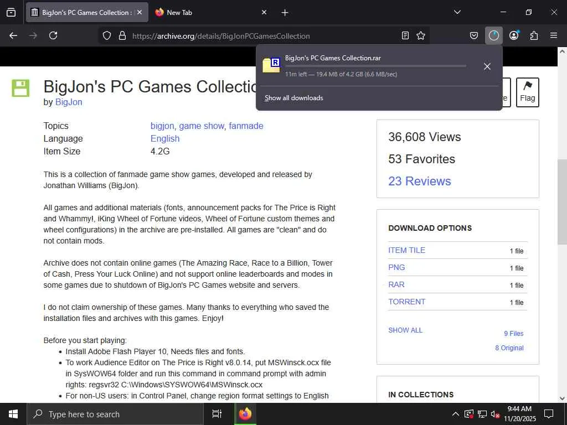Open the 23 Reviews link
Image resolution: width=567 pixels, height=425 pixels.
pos(420,181)
